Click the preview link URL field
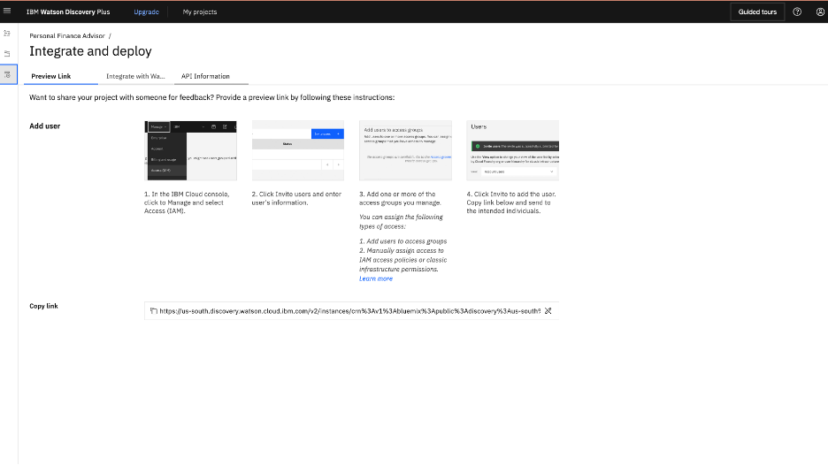The image size is (828, 465). [x=351, y=311]
